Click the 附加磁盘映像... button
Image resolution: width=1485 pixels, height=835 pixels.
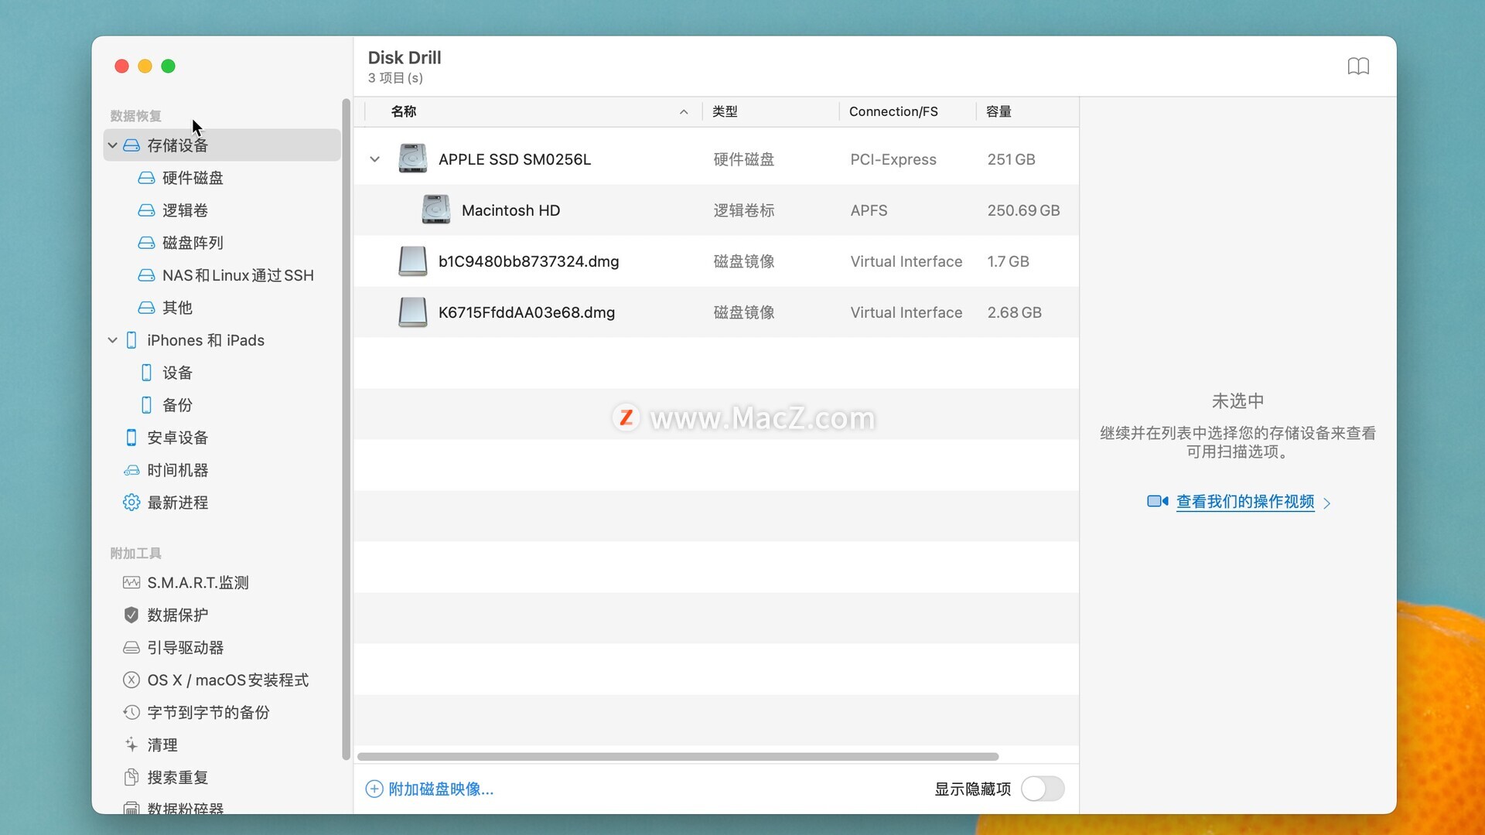(x=429, y=789)
